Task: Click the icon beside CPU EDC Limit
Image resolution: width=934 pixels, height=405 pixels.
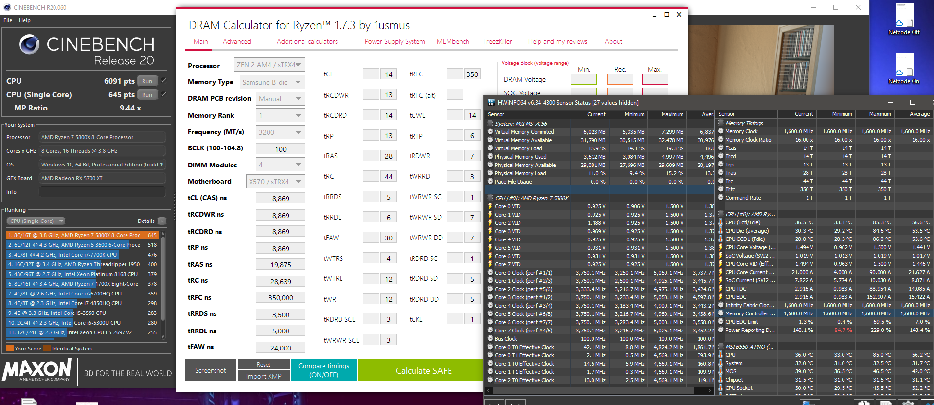Action: pos(721,322)
